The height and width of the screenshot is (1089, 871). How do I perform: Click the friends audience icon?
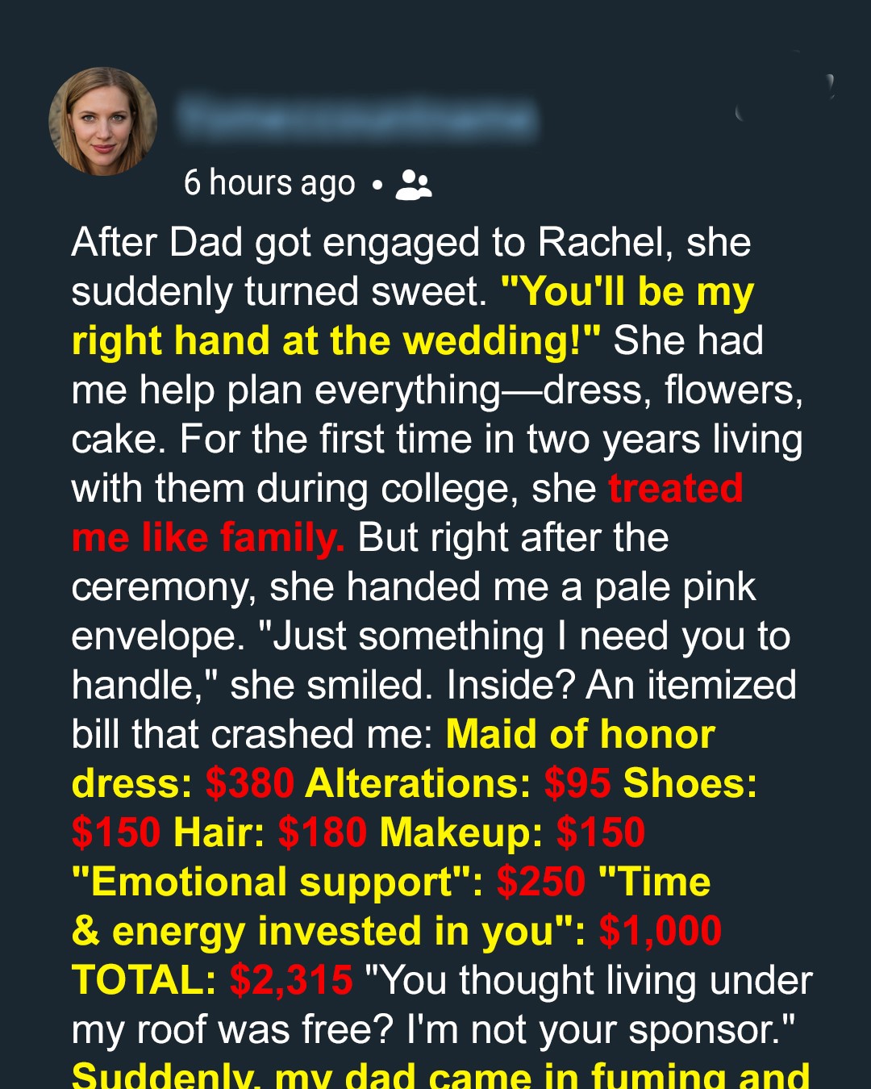pos(414,185)
